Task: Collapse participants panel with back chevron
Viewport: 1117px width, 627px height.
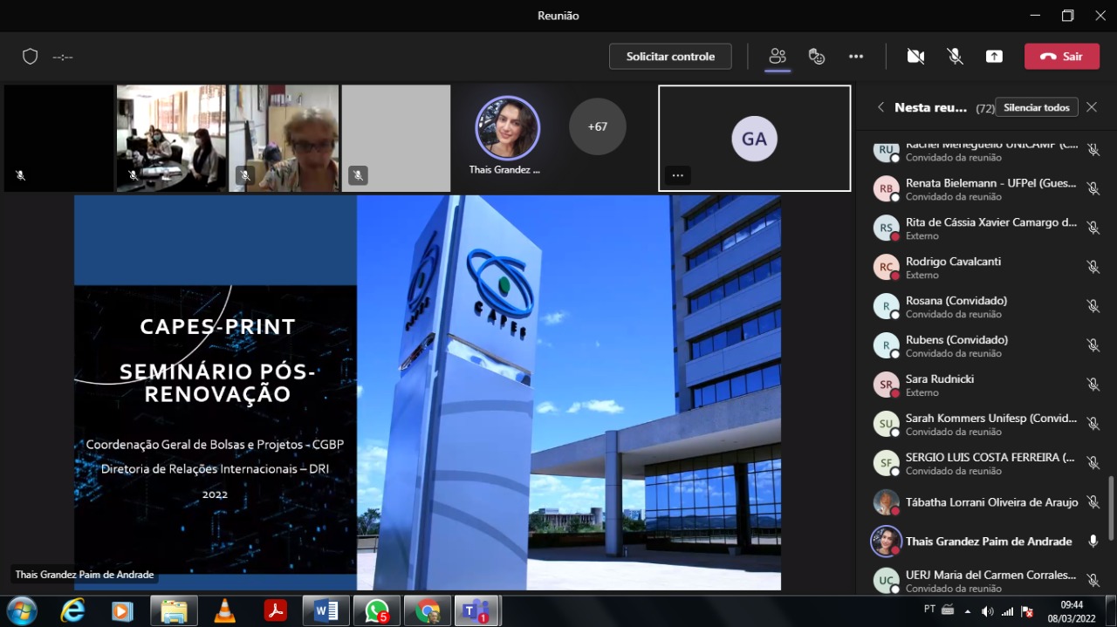Action: click(x=881, y=107)
